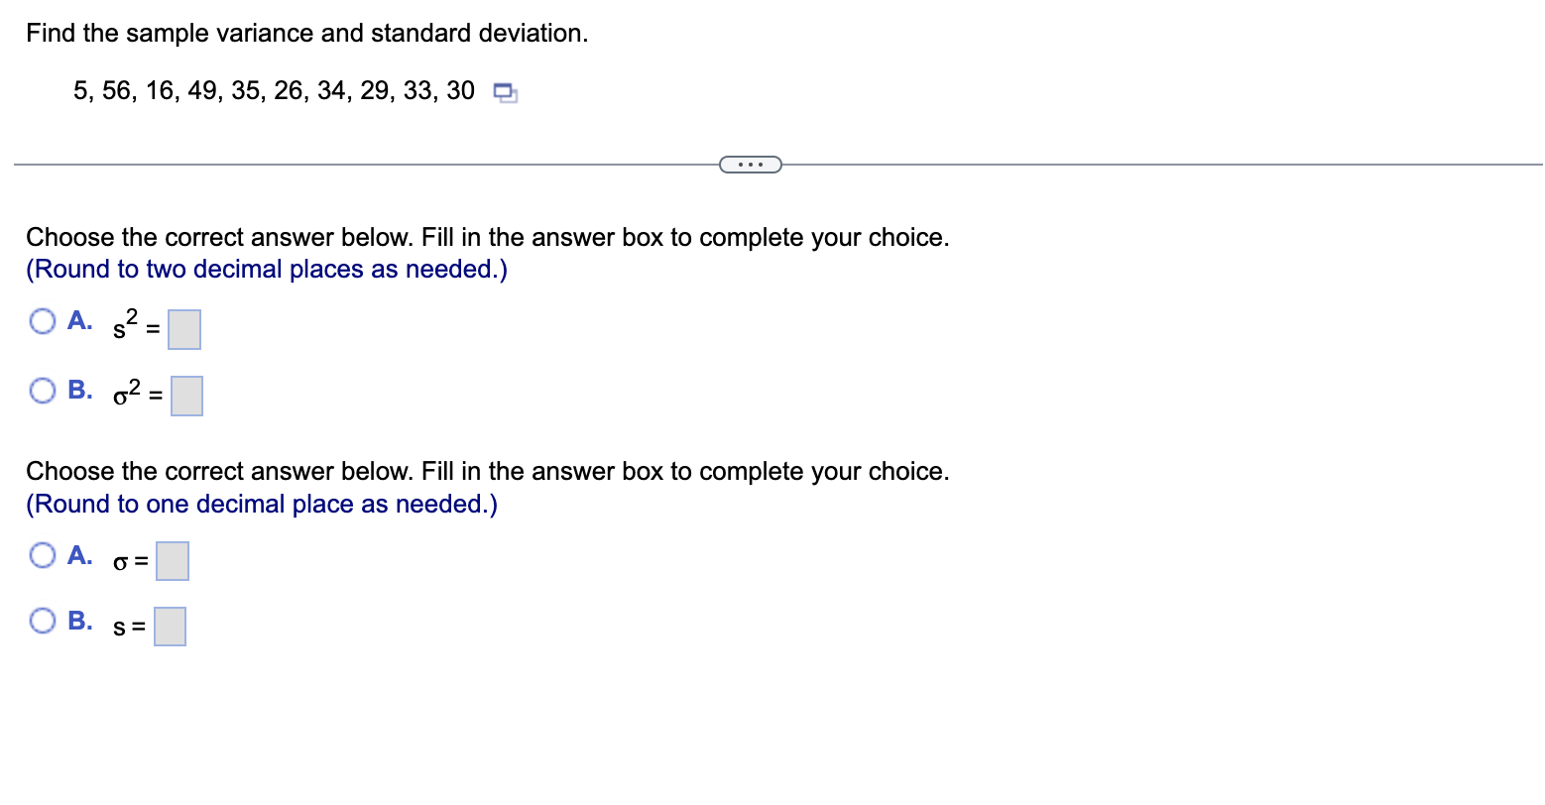Viewport: 1545px width, 805px height.
Task: Click the σ² answer box
Action: click(186, 395)
